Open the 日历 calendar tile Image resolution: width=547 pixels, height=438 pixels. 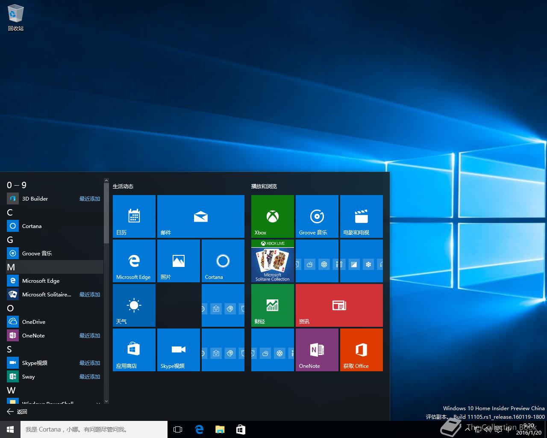134,216
